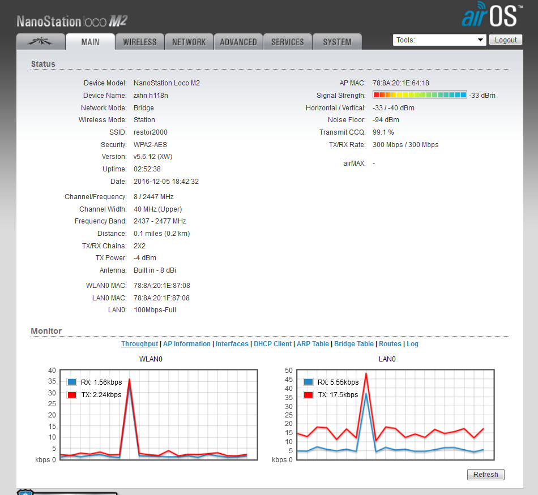
Task: Click the red TX swatch in LAN0 legend
Action: [309, 394]
